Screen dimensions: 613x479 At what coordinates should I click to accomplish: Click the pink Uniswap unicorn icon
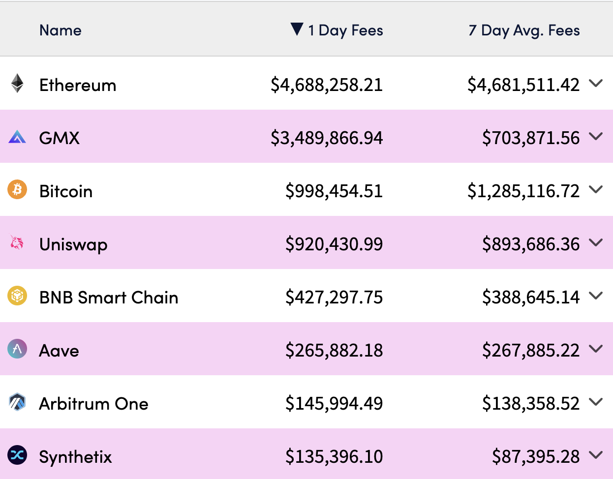(17, 242)
